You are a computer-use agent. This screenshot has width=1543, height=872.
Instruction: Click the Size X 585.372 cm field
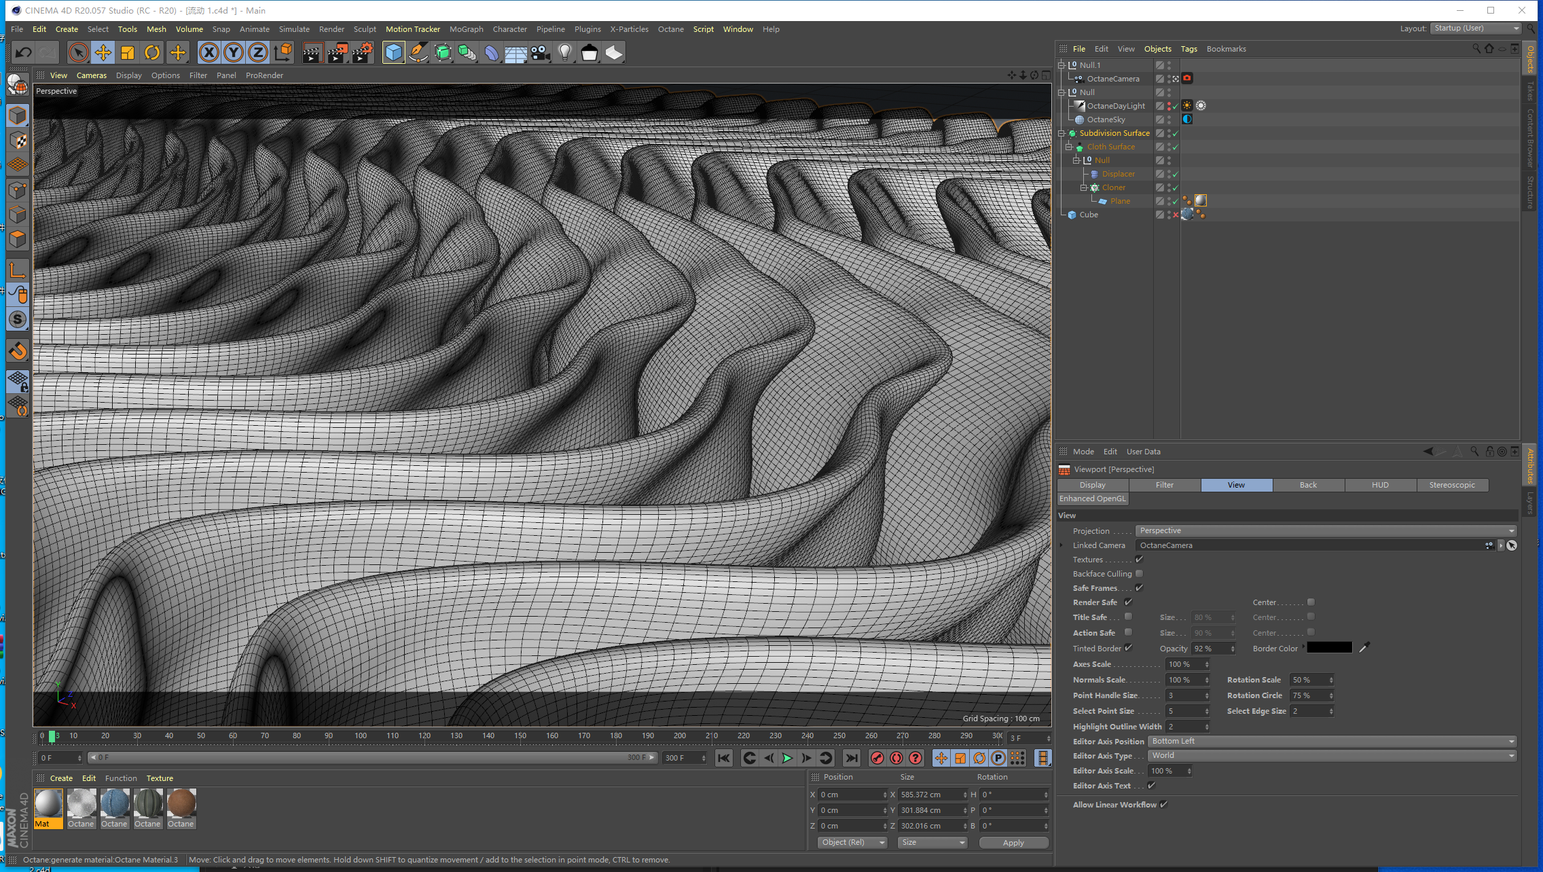tap(932, 795)
